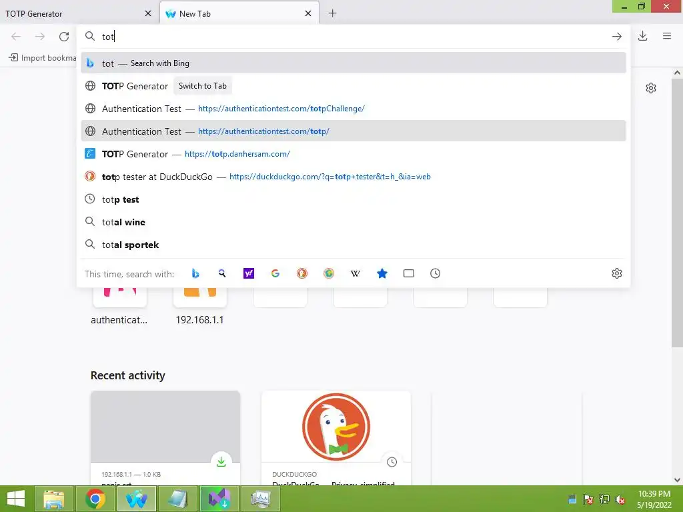The width and height of the screenshot is (683, 512).
Task: Click in the address bar text field
Action: [x=353, y=37]
